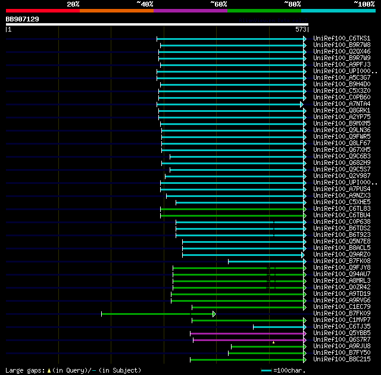This screenshot has width=381, height=375.
Task: Click the yellow query-gap symbol in the legend
Action: [x=49, y=371]
